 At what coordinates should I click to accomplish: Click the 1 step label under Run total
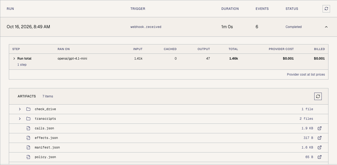click(x=22, y=65)
